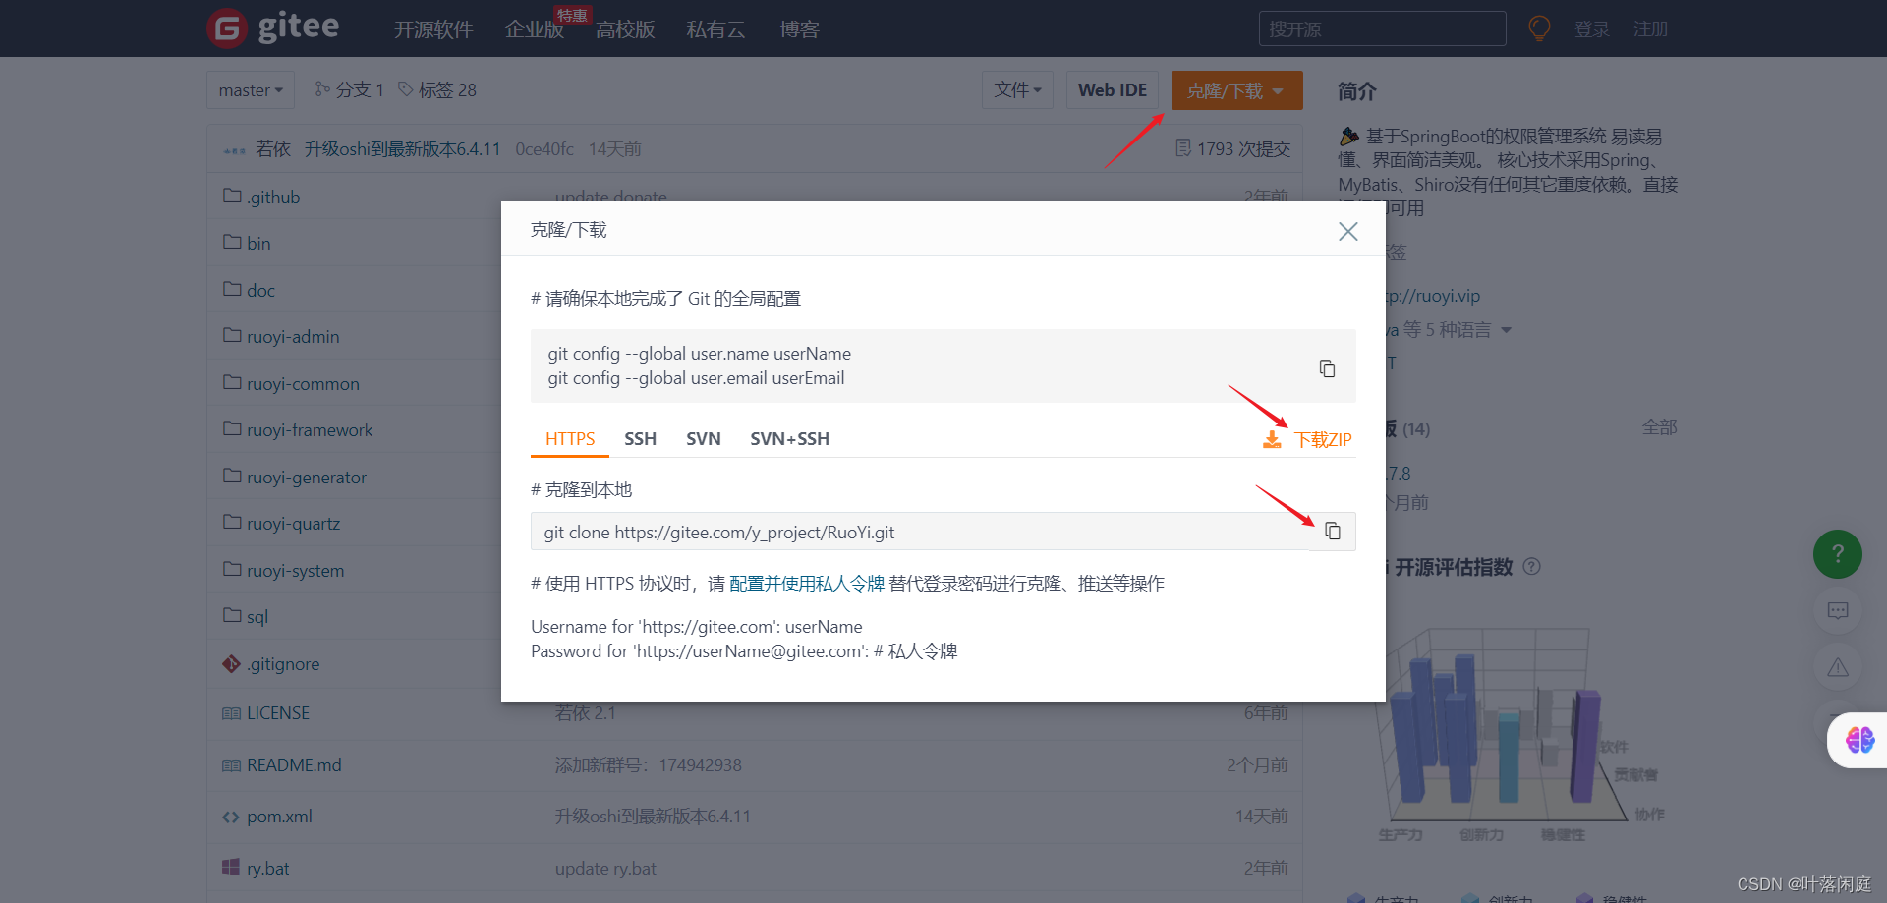Open the ruoyi-generator folder
Image resolution: width=1887 pixels, height=903 pixels.
coord(307,478)
